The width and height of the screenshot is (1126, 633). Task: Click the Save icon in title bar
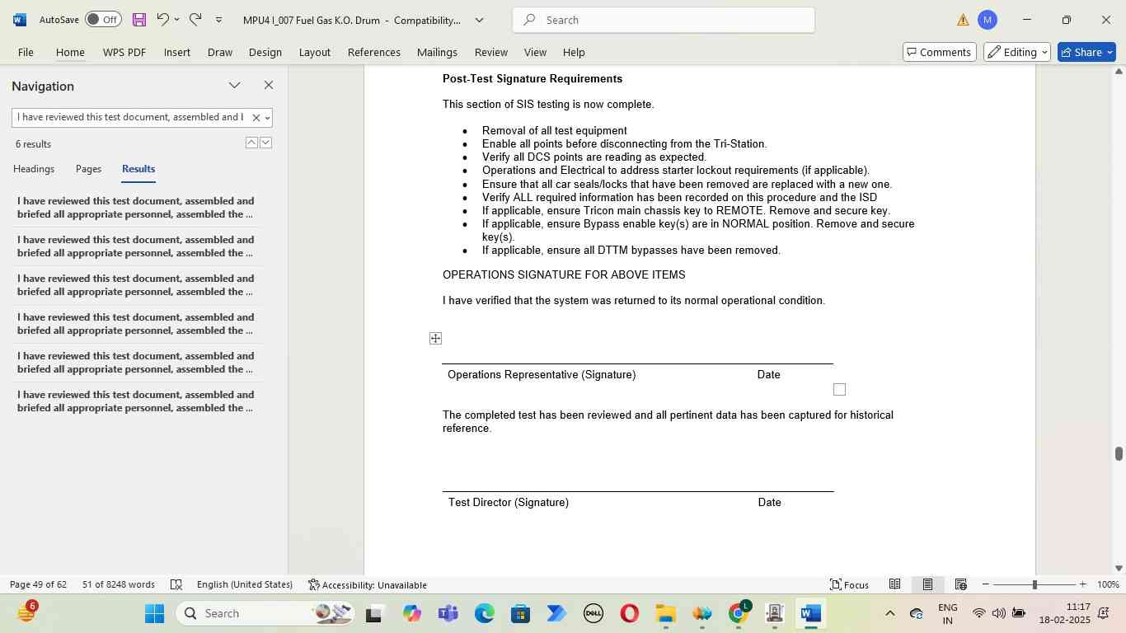point(139,20)
